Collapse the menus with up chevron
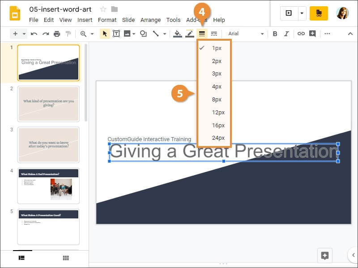Viewport: 358px width, 268px height. pos(350,34)
